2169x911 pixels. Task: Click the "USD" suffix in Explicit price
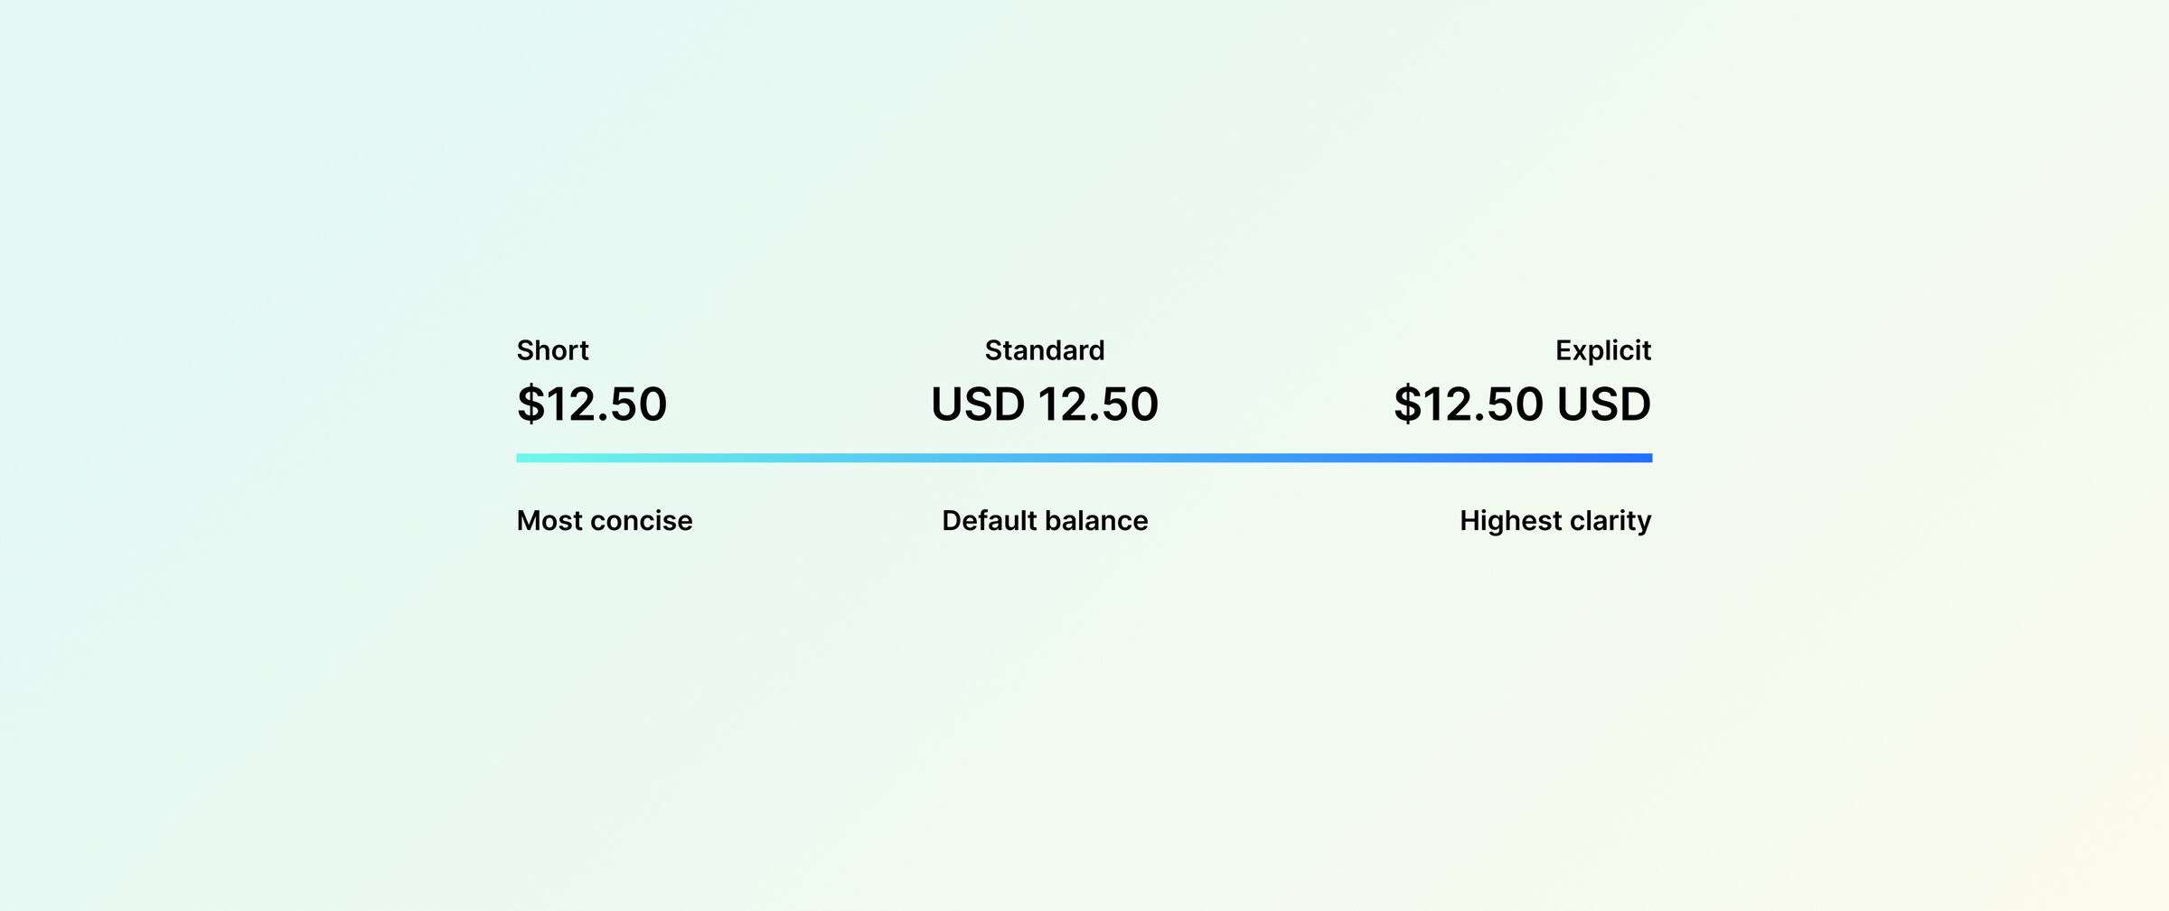coord(1603,404)
